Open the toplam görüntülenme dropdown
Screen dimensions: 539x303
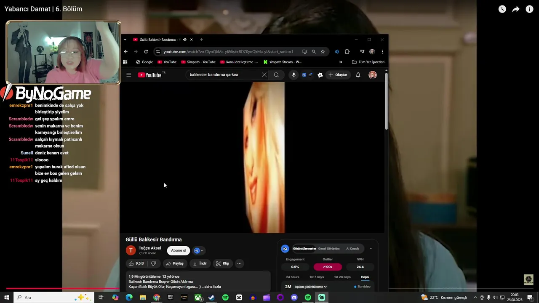(310, 287)
